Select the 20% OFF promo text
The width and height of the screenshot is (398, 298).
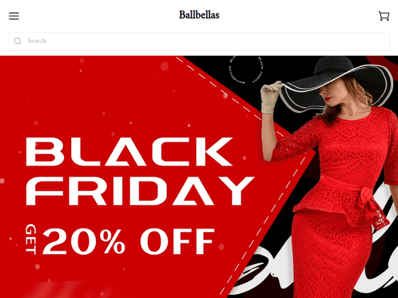pyautogui.click(x=129, y=241)
